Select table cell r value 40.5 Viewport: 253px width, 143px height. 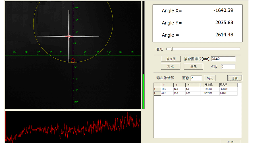[167, 89]
